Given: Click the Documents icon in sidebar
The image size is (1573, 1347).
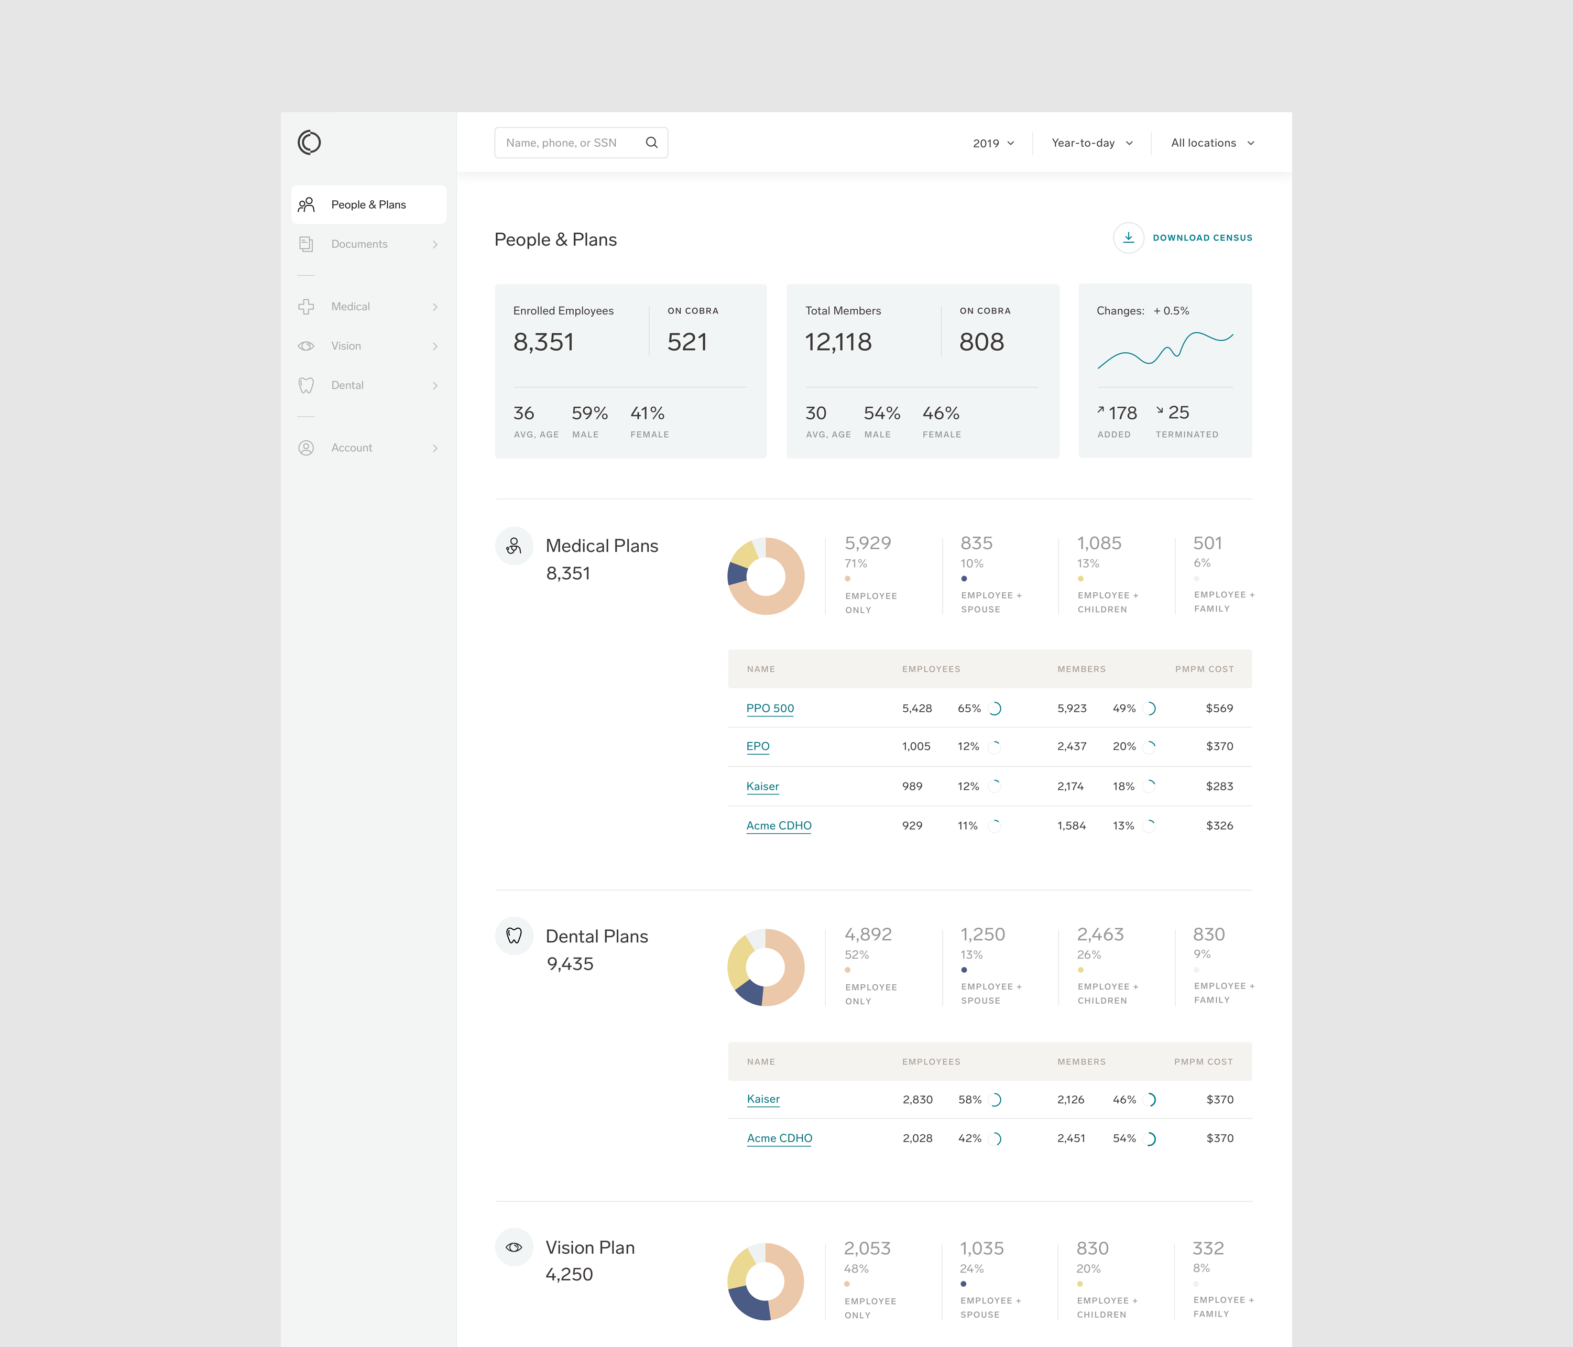Looking at the screenshot, I should (x=306, y=244).
